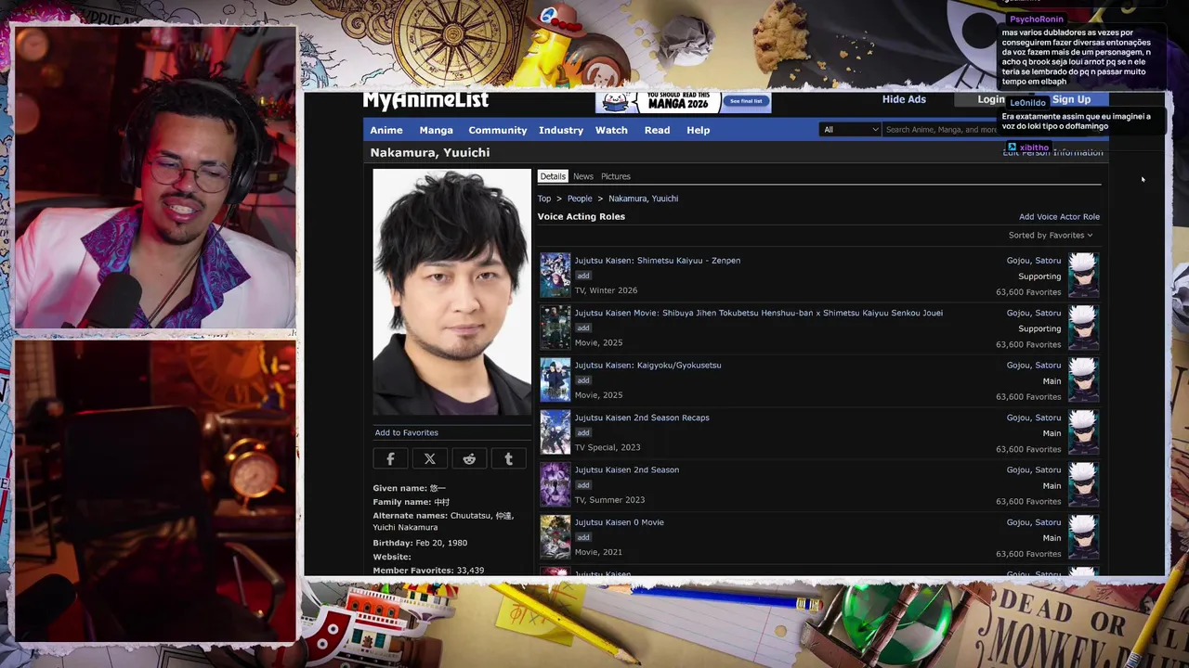
Task: Open Jujutsu Kaisen 2nd Season title link
Action: 627,470
